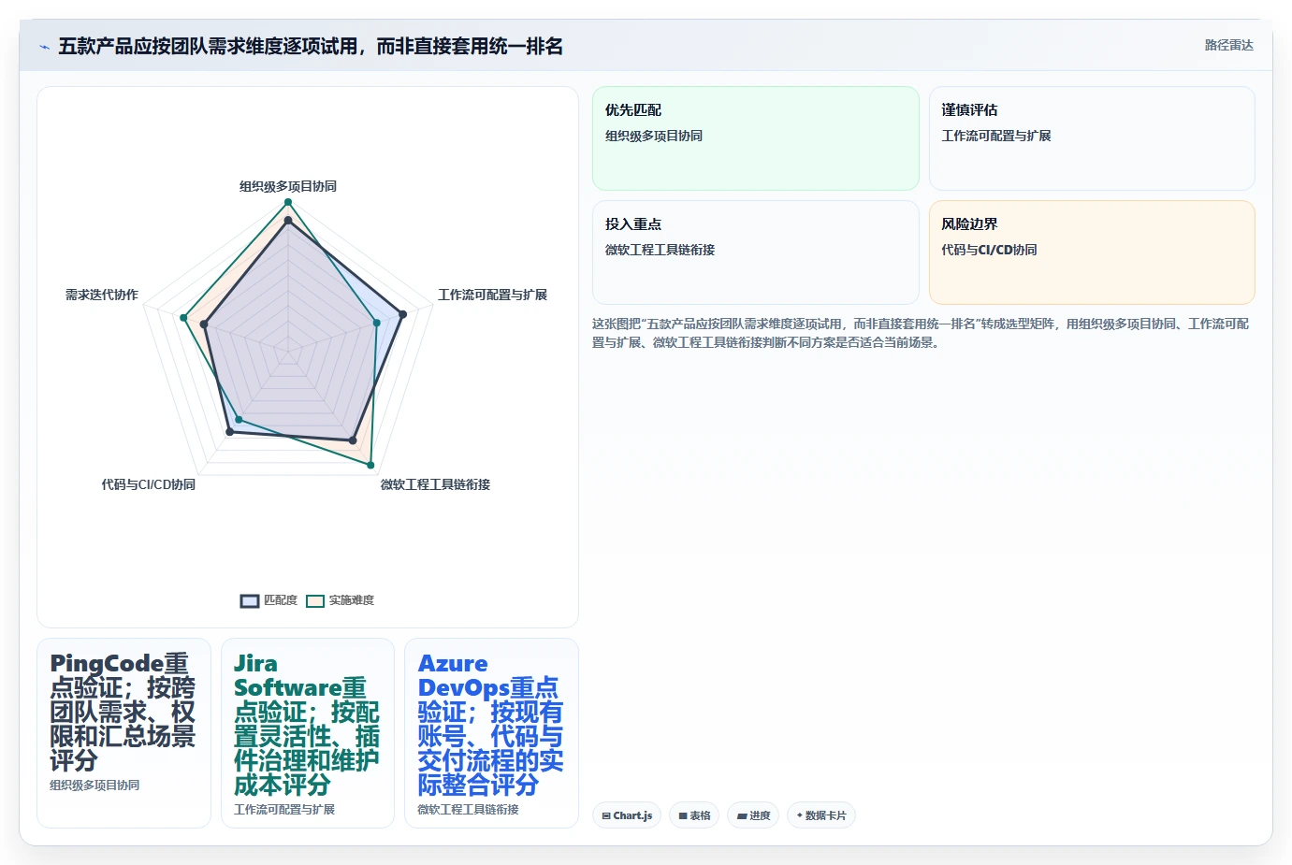Image resolution: width=1292 pixels, height=865 pixels.
Task: Click the 表格 tag
Action: click(x=694, y=815)
